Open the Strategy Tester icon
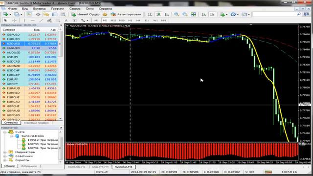The image size is (313, 176). pyautogui.click(x=63, y=14)
